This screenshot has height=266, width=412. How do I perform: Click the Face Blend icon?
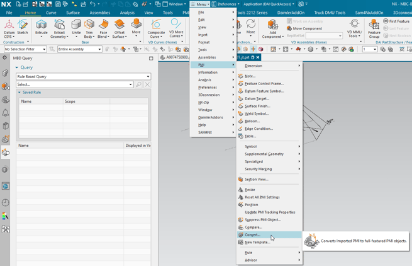click(103, 26)
